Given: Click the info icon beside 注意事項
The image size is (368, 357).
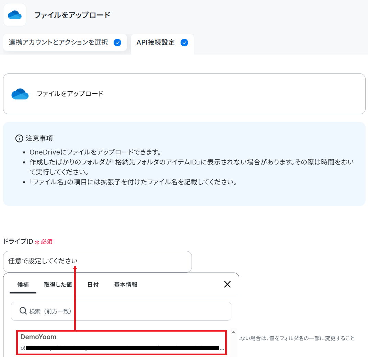Looking at the screenshot, I should pyautogui.click(x=19, y=138).
